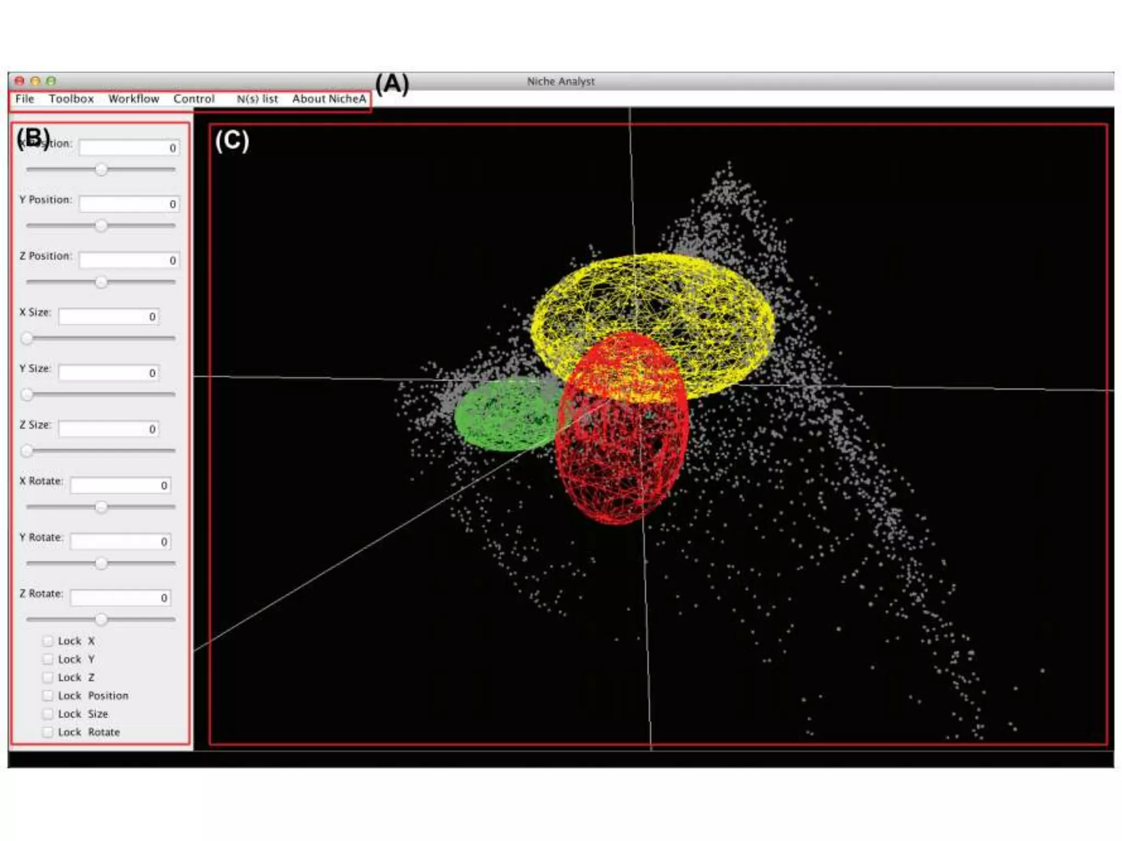Viewport: 1122px width, 841px height.
Task: Click the Y Position slider handle
Action: (x=101, y=226)
